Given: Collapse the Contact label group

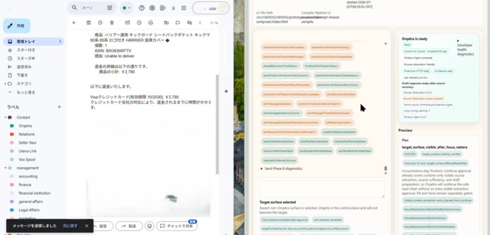Looking at the screenshot, I should click(5, 118).
